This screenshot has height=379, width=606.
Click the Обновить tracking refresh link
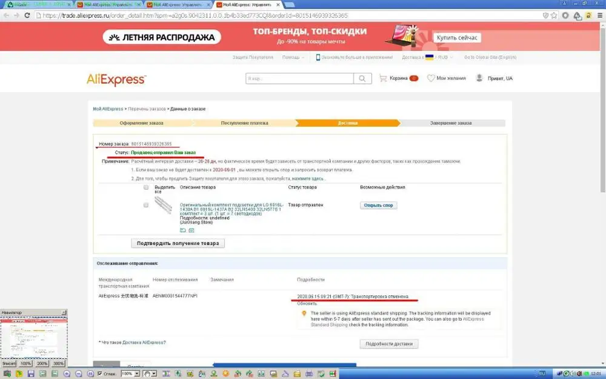point(307,304)
